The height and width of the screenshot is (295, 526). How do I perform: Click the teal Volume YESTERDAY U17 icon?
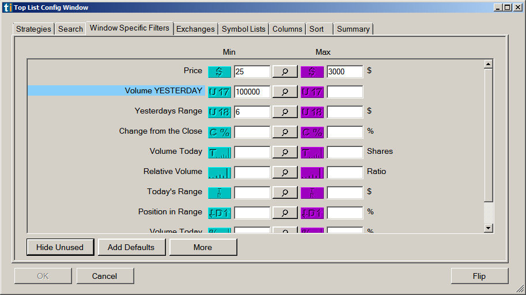tap(220, 92)
